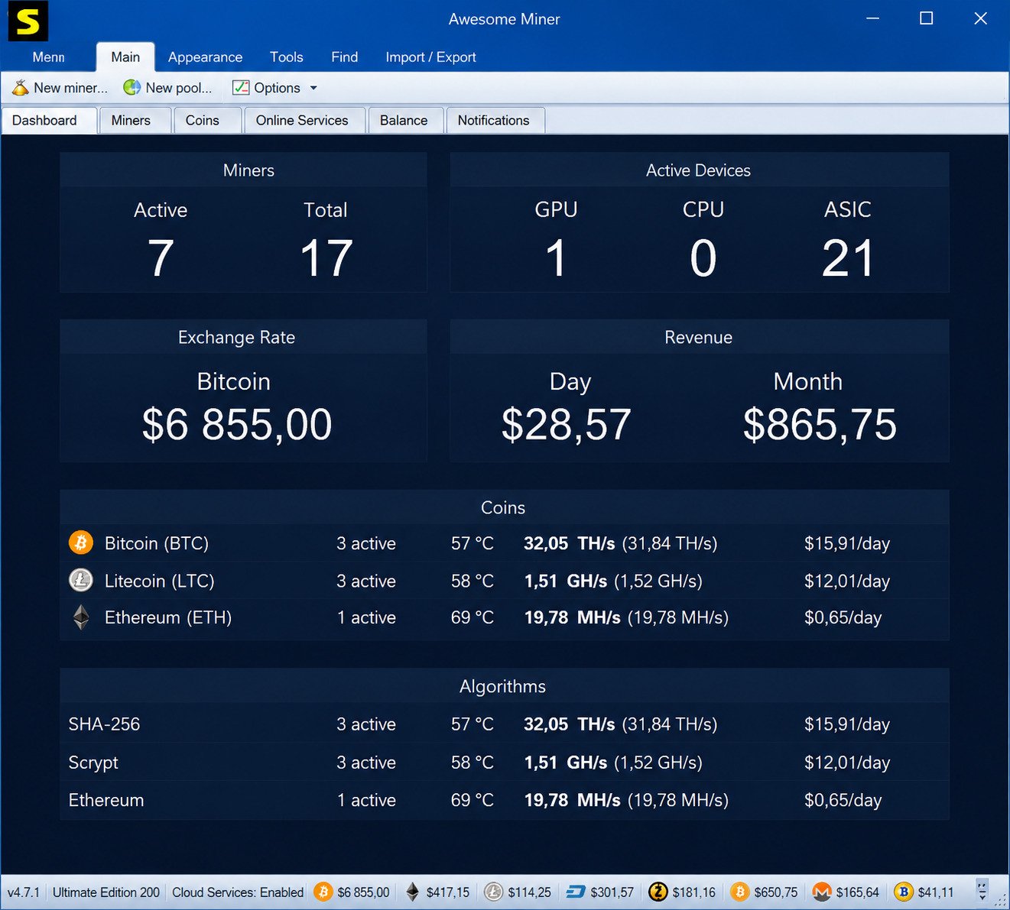Click the New miner... button label
The height and width of the screenshot is (910, 1010).
(70, 88)
